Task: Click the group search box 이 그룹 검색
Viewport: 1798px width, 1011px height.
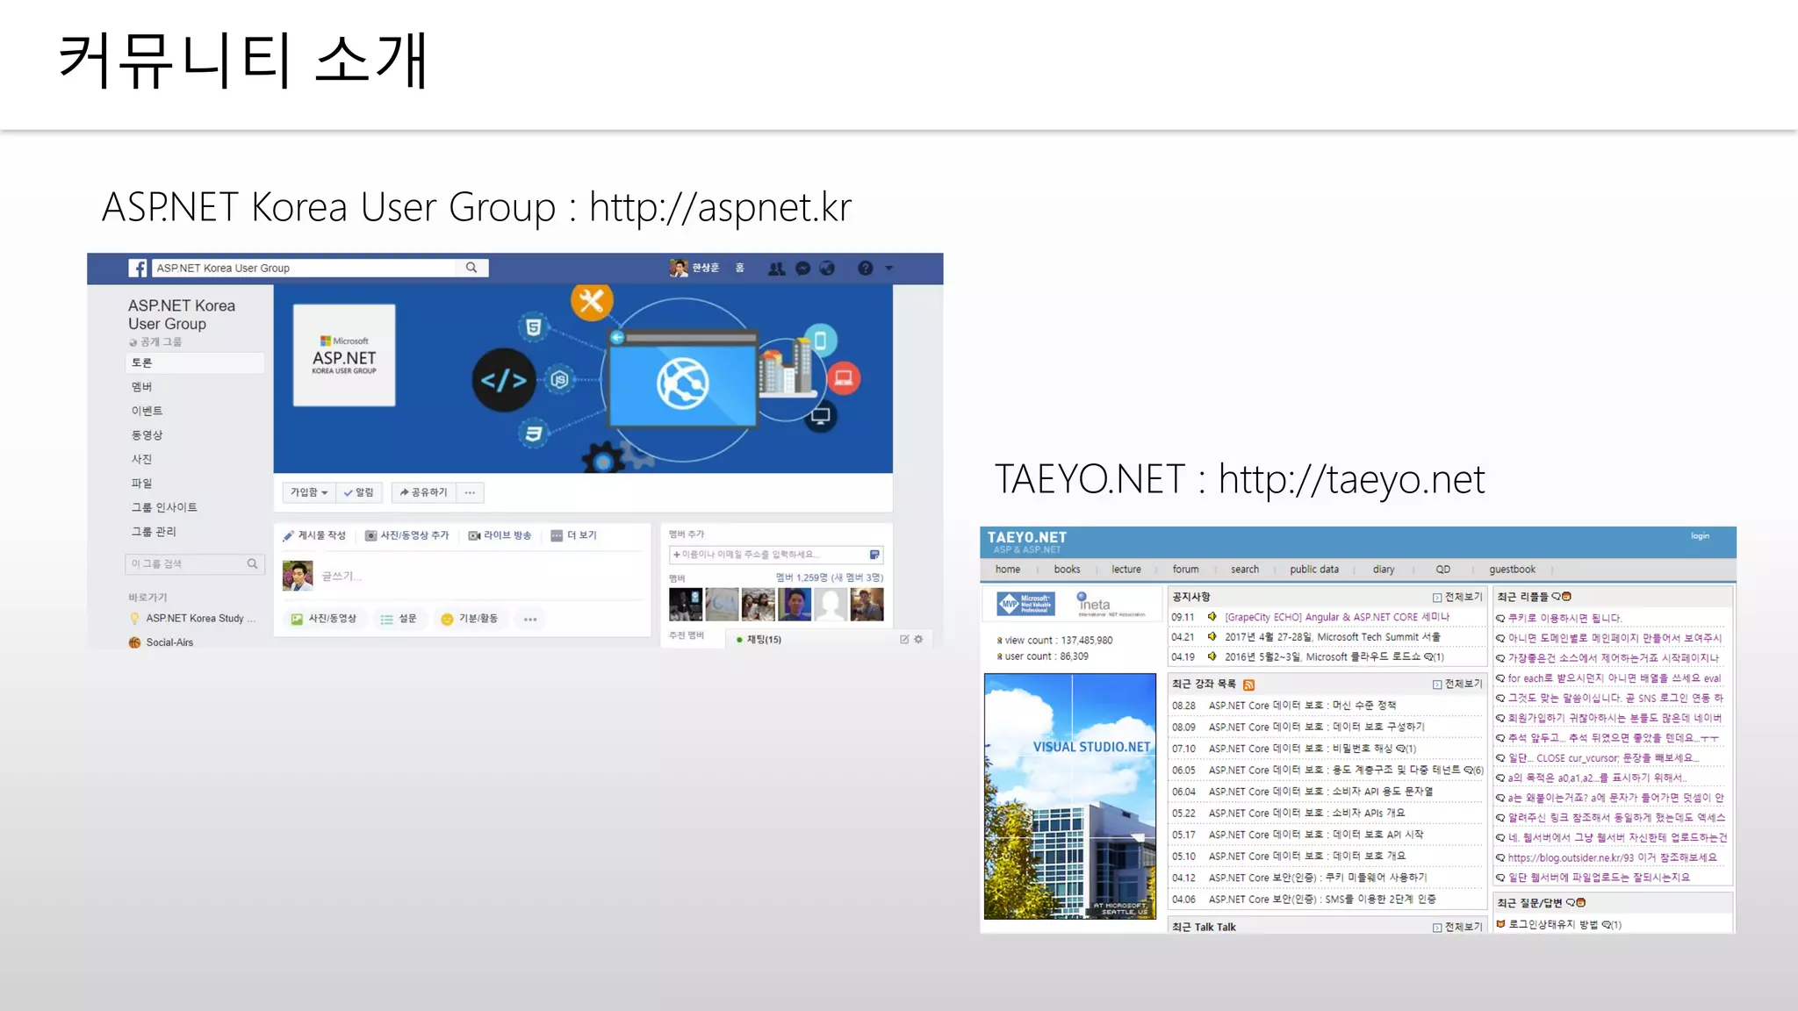Action: 195,564
